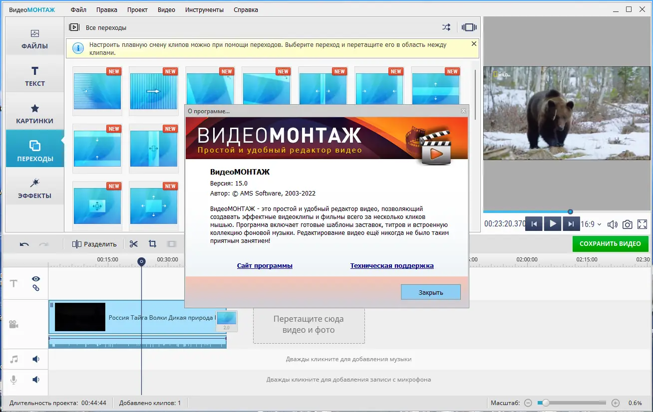Select the horizontal-lines wipe transition thumbnail
This screenshot has width=653, height=412.
(97, 91)
